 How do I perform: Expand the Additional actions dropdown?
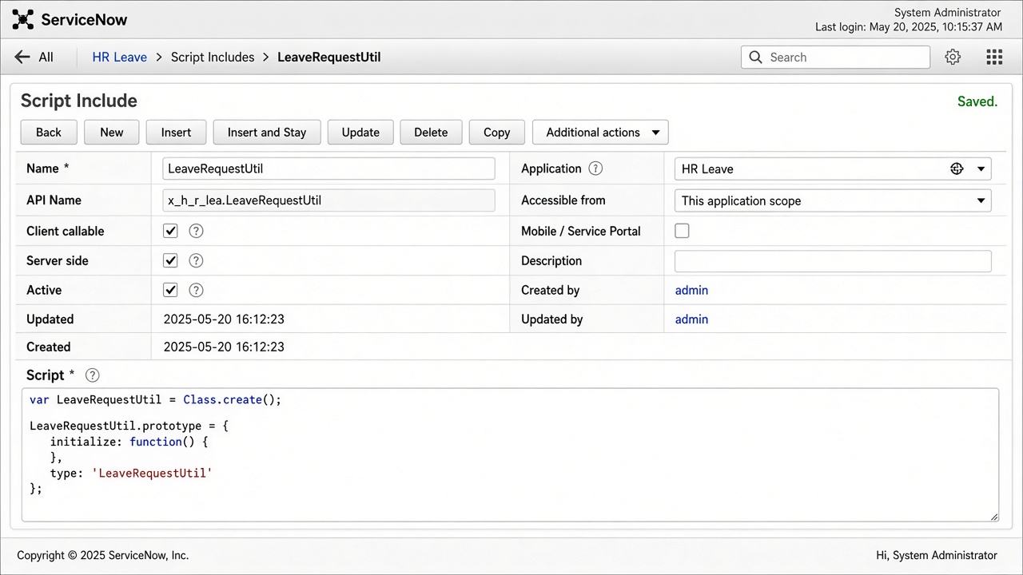coord(600,133)
